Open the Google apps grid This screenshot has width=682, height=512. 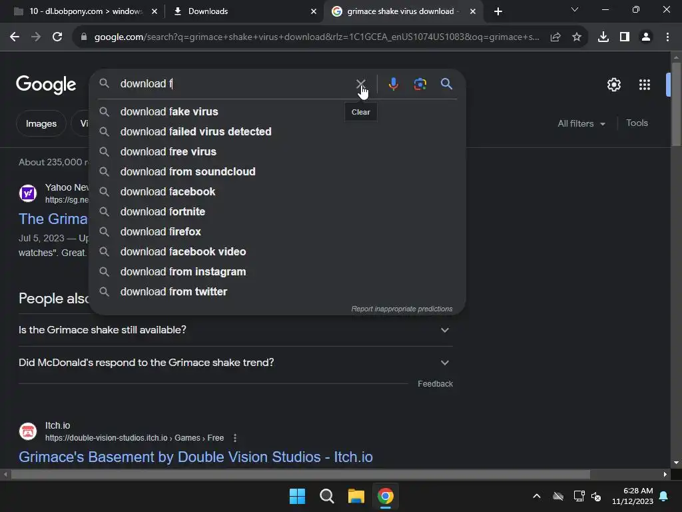[645, 85]
